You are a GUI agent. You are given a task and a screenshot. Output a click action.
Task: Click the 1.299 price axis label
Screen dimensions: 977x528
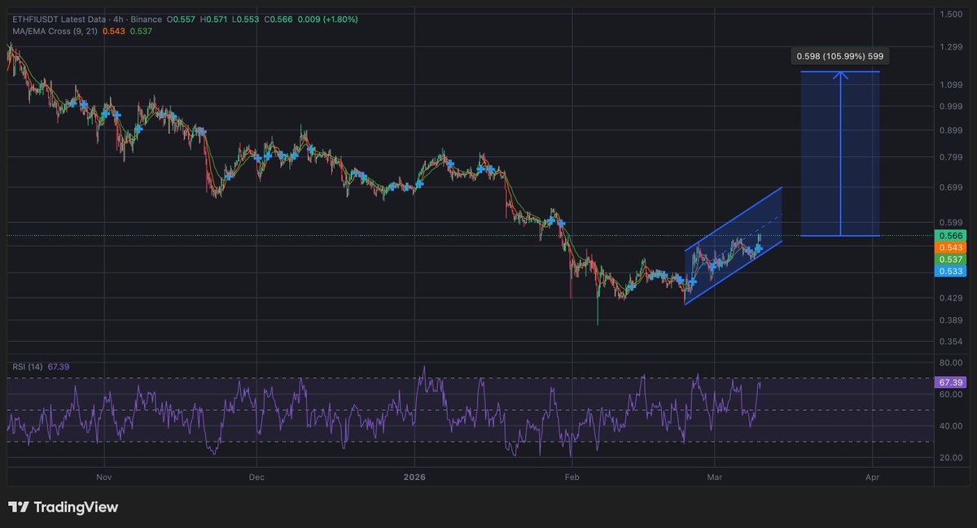coord(952,47)
